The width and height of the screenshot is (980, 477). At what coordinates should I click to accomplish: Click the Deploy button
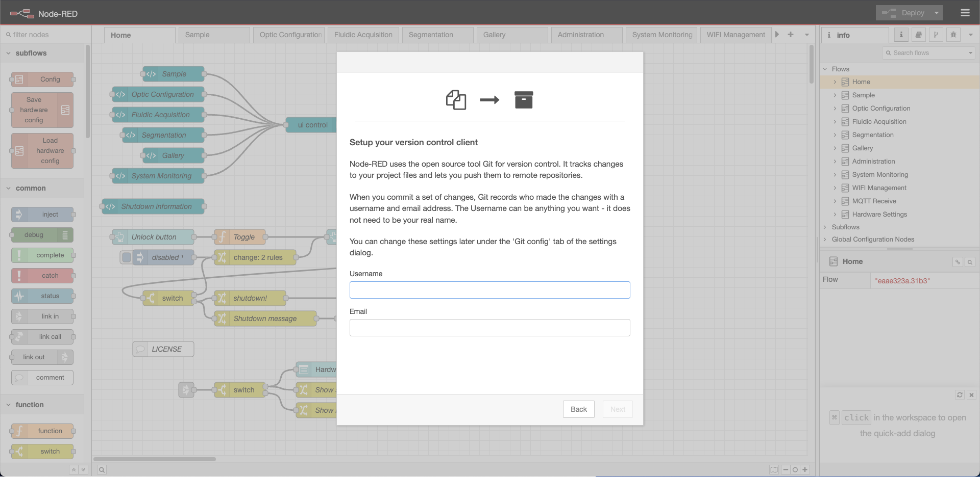pos(903,13)
